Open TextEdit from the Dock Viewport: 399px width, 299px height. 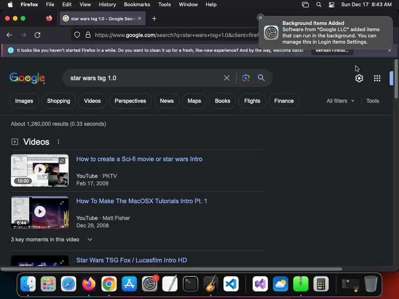(170, 284)
